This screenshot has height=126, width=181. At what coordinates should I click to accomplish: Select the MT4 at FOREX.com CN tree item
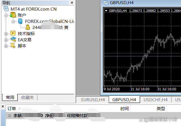point(33,9)
